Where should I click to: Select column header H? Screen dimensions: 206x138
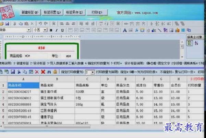click(x=179, y=79)
